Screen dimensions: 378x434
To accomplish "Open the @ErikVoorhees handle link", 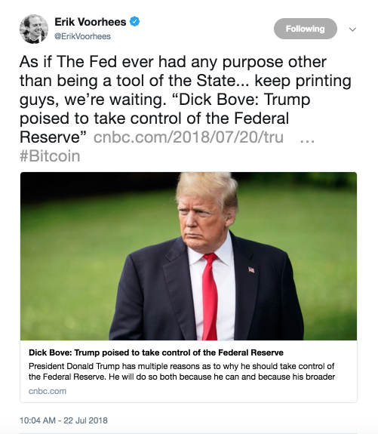I will (x=82, y=36).
